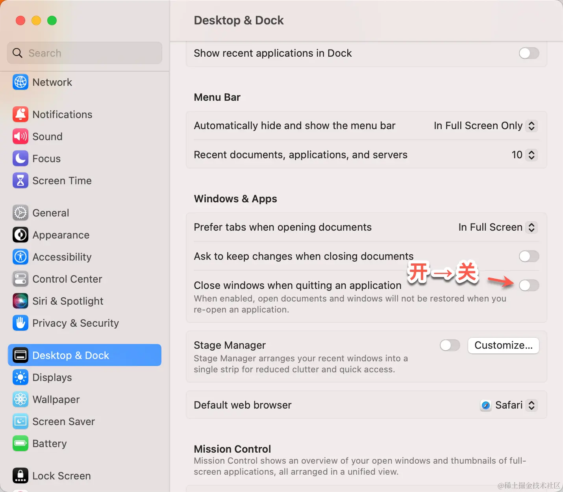Select Displays in the sidebar
563x492 pixels.
pyautogui.click(x=52, y=377)
